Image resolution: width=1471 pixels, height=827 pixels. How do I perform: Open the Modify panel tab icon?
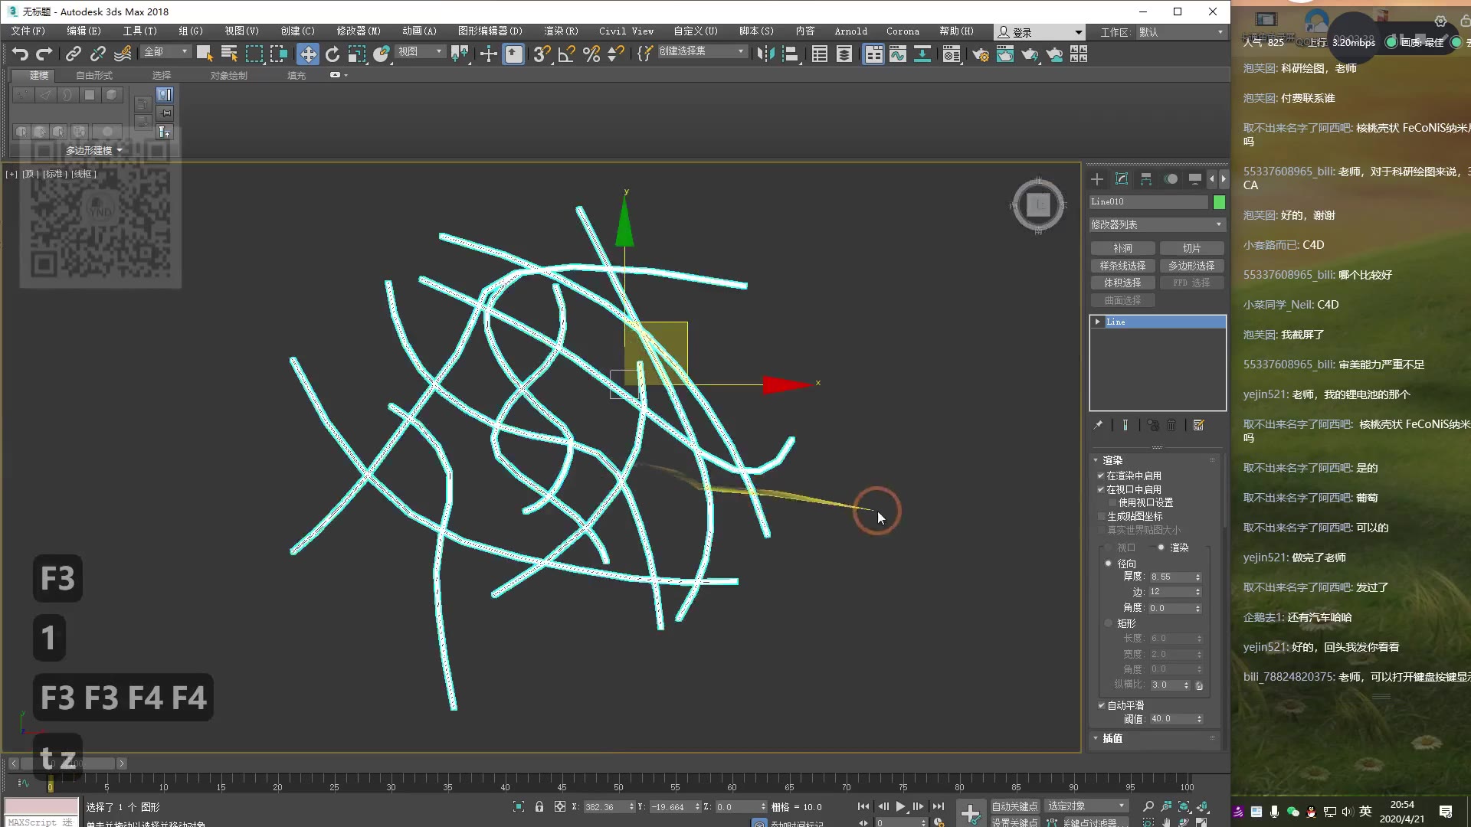[x=1122, y=178]
